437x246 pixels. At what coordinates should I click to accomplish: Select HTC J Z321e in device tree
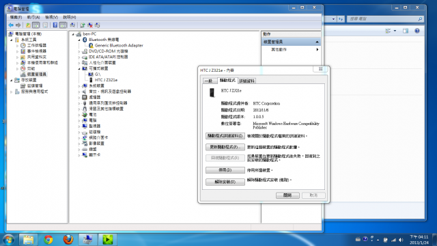(106, 80)
